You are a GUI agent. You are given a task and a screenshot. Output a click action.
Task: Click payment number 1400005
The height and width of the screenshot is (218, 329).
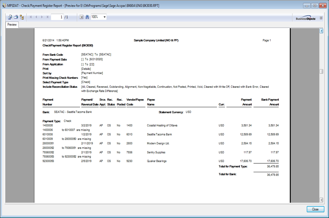[x=48, y=125]
